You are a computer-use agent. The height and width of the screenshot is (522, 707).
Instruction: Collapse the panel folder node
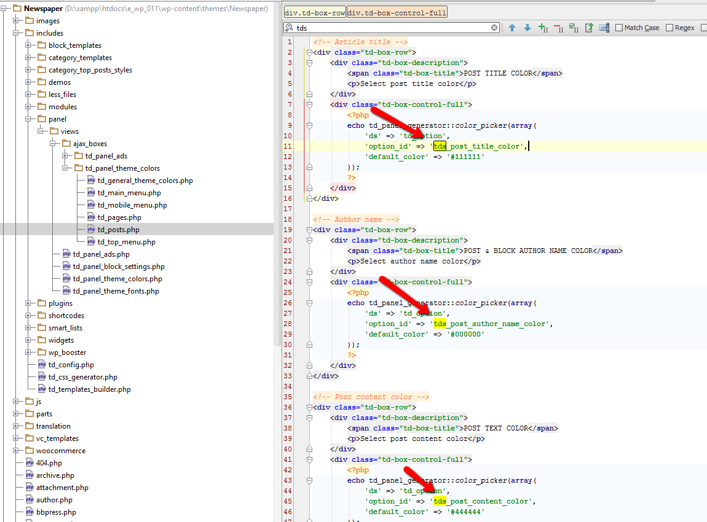click(x=28, y=119)
